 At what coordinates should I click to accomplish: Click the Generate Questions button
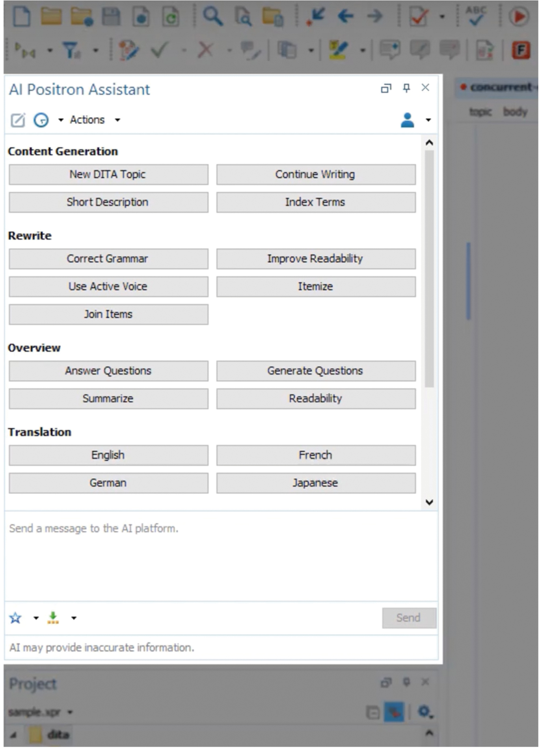tap(316, 371)
